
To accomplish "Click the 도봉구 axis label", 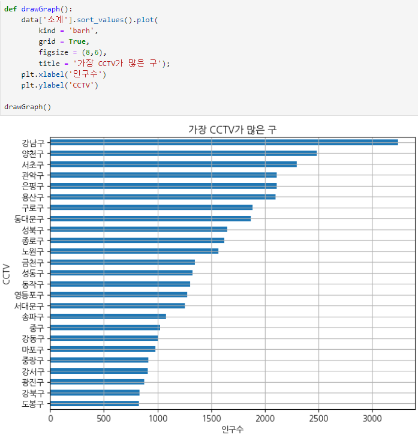I will click(x=33, y=404).
